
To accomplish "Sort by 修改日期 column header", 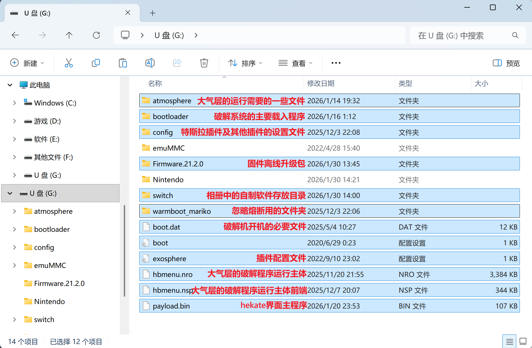I will click(321, 83).
